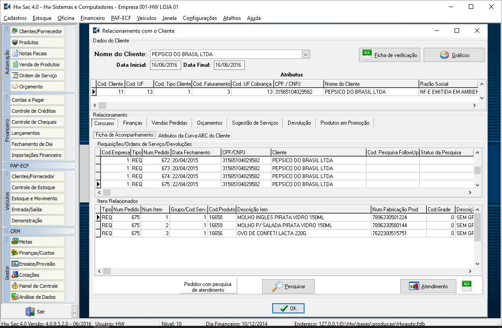
Task: Click the sidebar options ellipsis button
Action: [x=75, y=311]
